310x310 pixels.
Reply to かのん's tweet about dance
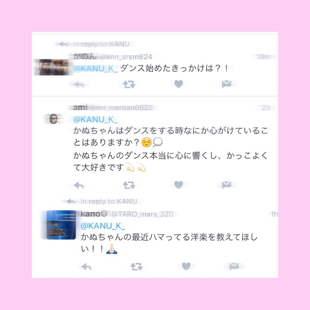point(79,84)
